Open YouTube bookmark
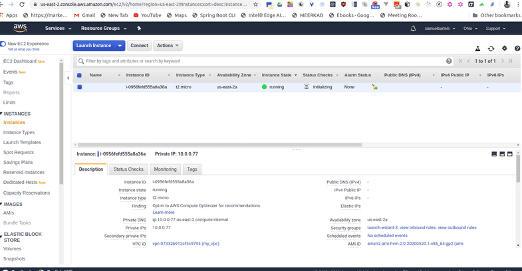 pos(147,15)
